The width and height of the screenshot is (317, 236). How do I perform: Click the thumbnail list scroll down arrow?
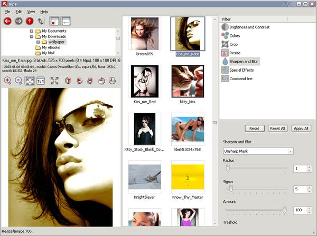point(215,223)
